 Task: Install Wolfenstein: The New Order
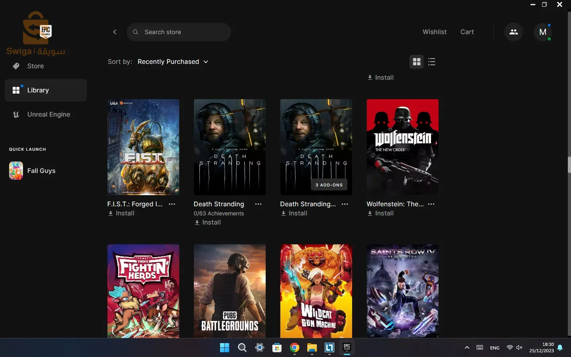(381, 213)
